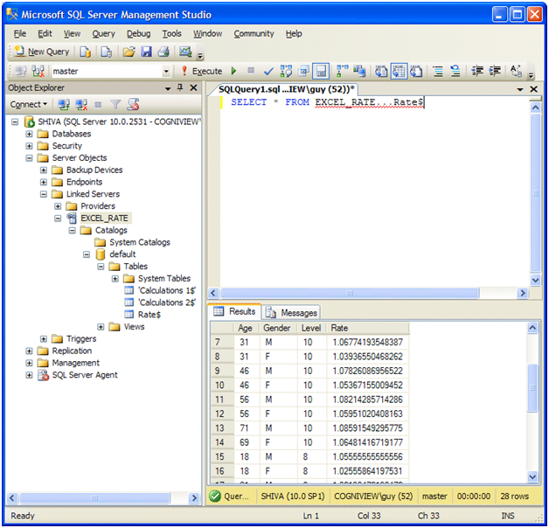Toggle Object Explorer auto-hide pin

click(180, 87)
